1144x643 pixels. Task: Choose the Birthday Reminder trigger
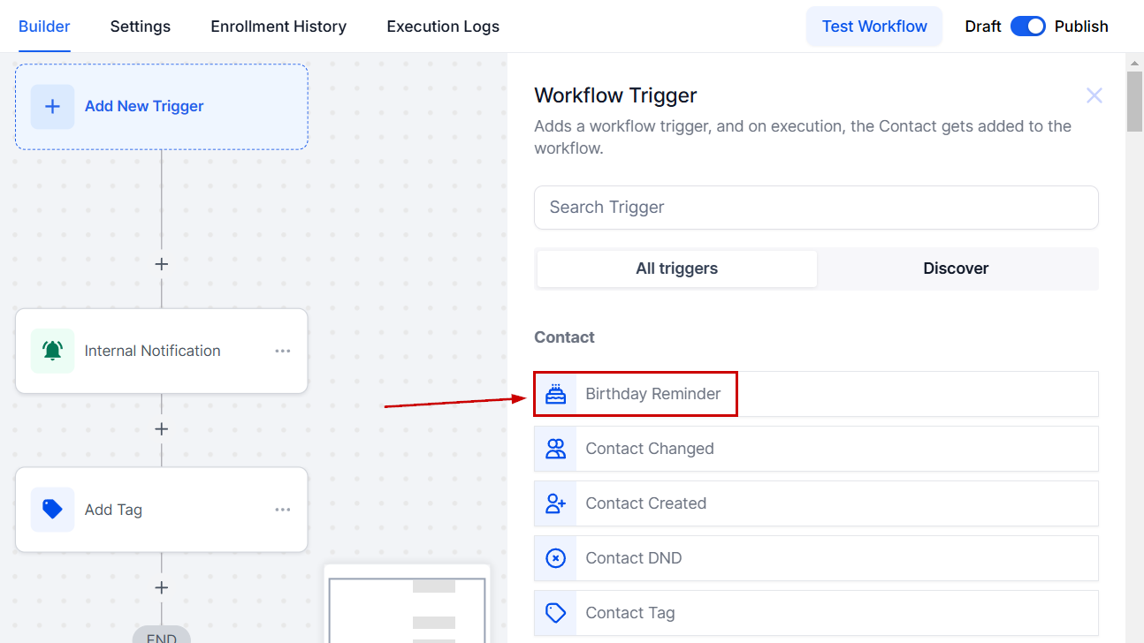816,394
